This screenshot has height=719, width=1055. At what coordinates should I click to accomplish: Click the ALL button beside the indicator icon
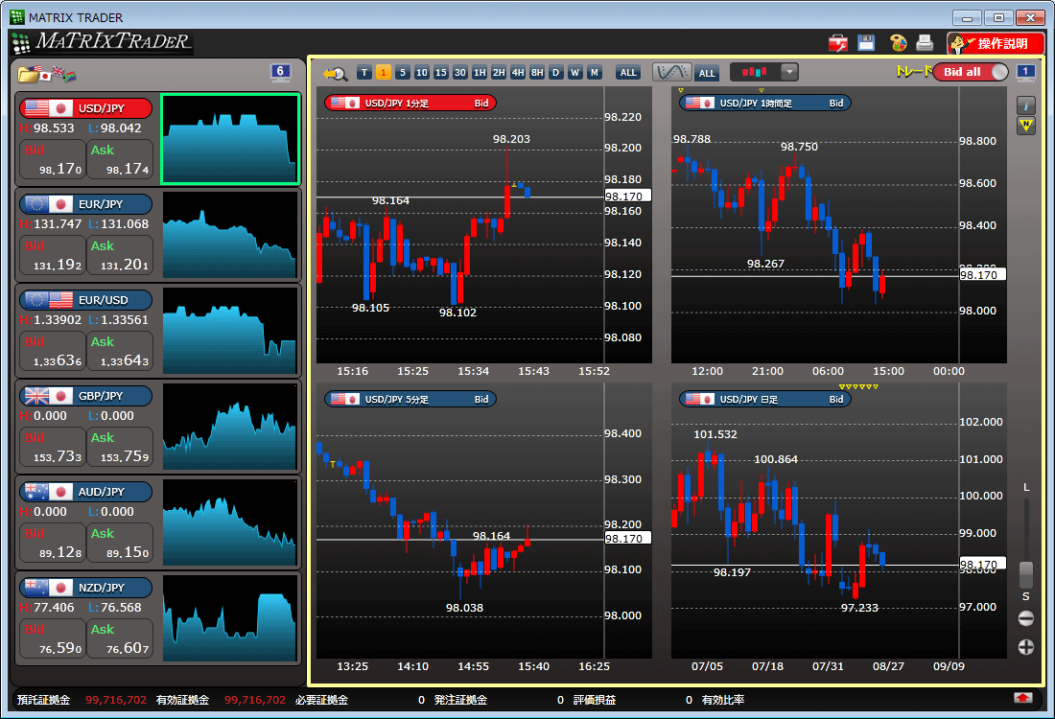707,73
